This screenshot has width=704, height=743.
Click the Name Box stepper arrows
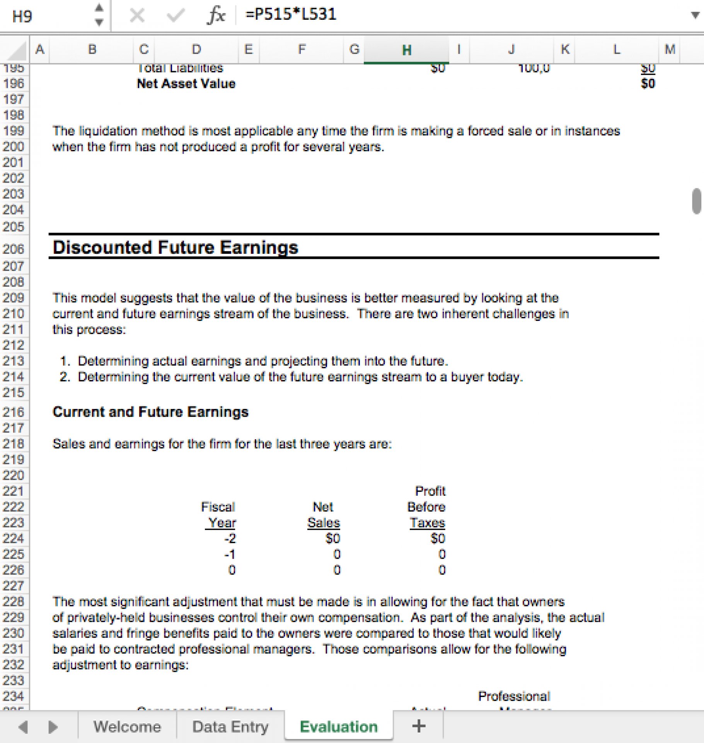click(99, 15)
